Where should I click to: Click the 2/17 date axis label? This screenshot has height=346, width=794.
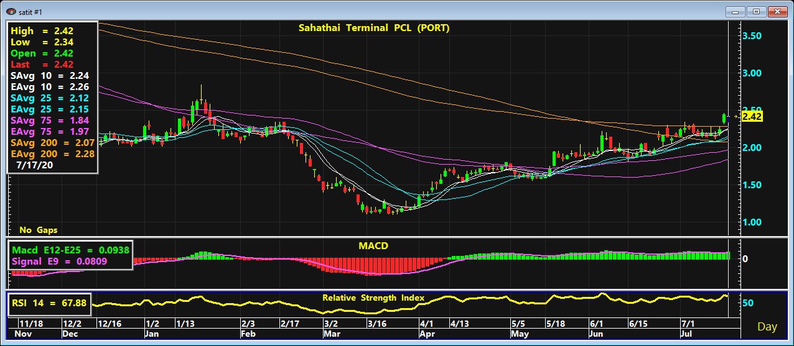(x=289, y=324)
